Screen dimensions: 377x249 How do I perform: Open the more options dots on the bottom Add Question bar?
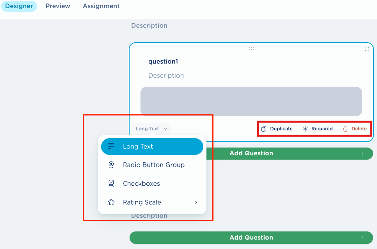pyautogui.click(x=362, y=238)
